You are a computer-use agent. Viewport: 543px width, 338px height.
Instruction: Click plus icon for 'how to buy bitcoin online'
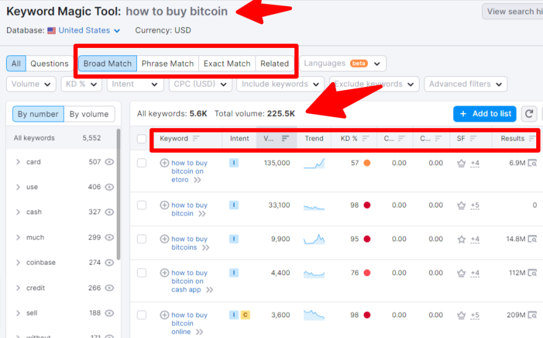coord(164,315)
